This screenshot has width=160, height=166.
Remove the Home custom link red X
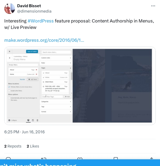[x=36, y=74]
